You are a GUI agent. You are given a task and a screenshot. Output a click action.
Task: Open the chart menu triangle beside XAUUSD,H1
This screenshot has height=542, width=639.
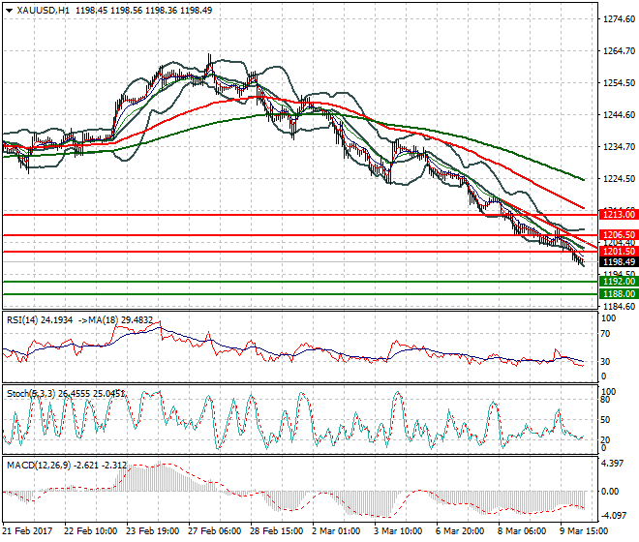(9, 11)
